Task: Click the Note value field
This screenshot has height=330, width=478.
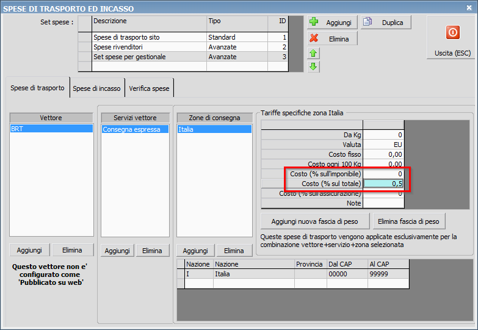Action: 383,203
